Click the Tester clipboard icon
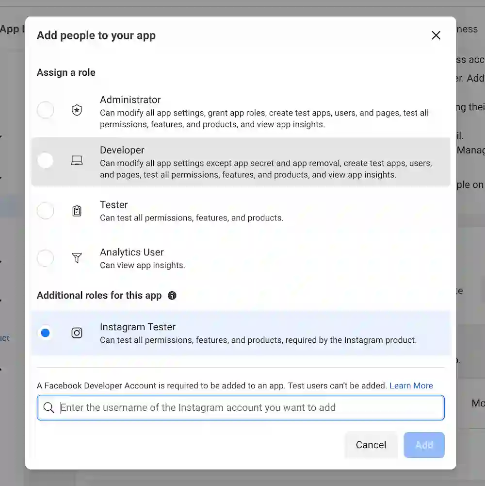The image size is (485, 486). point(76,211)
